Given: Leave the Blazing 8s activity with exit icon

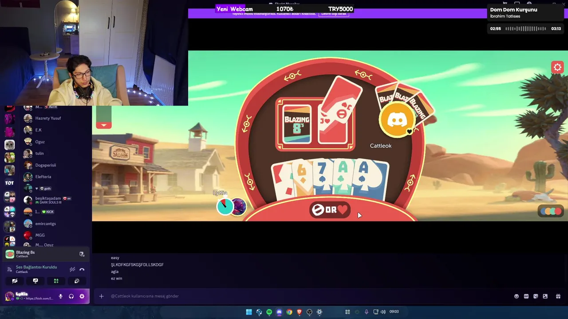Looking at the screenshot, I should (x=82, y=254).
